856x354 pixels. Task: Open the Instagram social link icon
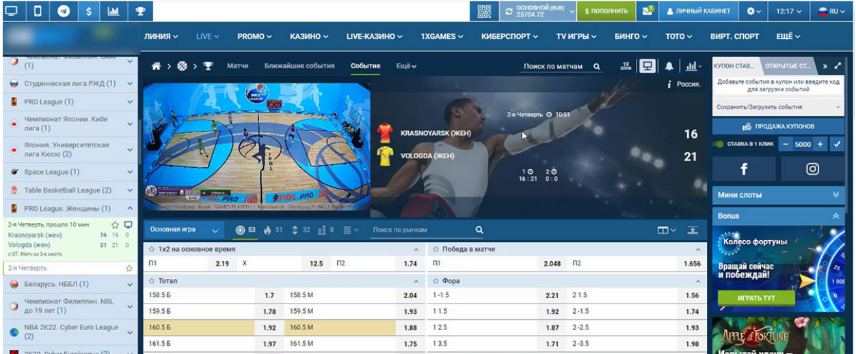[812, 169]
